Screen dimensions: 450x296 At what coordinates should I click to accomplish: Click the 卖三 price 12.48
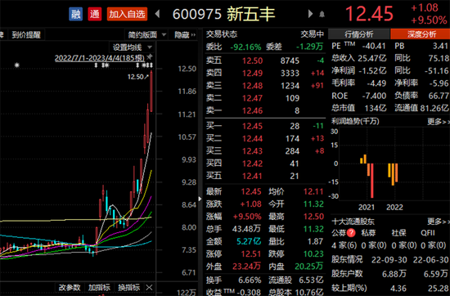pos(252,86)
